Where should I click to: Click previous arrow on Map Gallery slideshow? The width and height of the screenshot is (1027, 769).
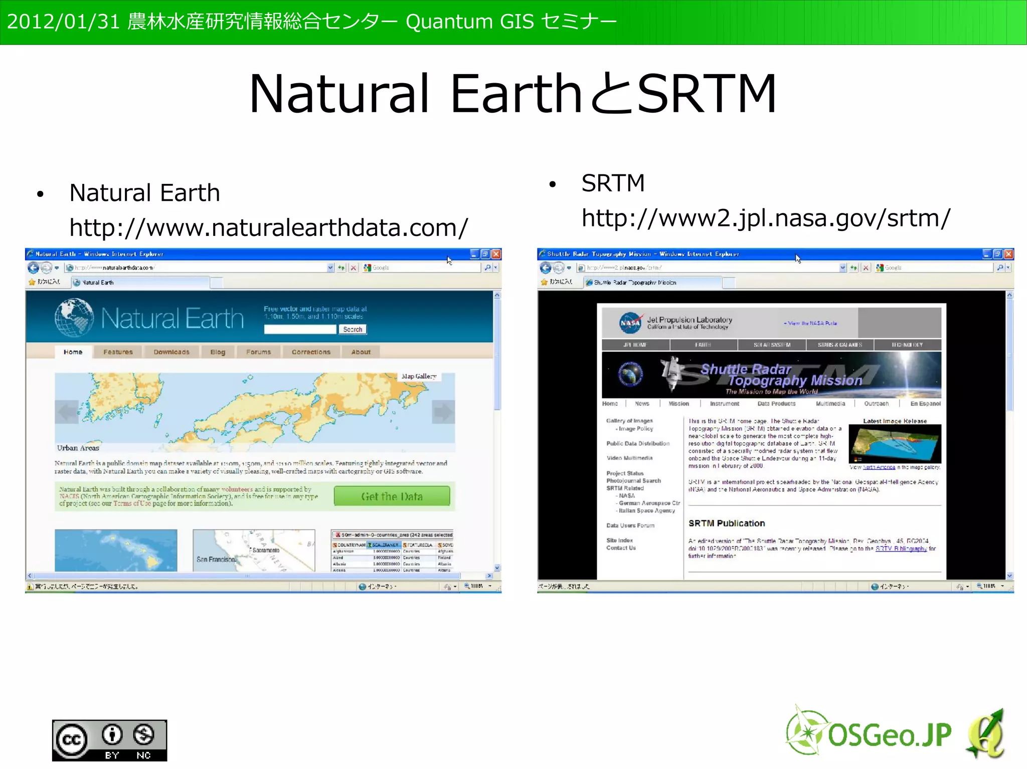pos(67,412)
